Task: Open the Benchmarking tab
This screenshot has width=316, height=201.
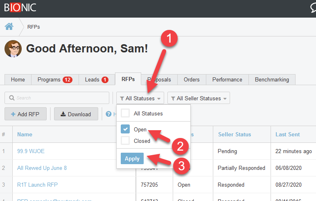Action: 272,79
